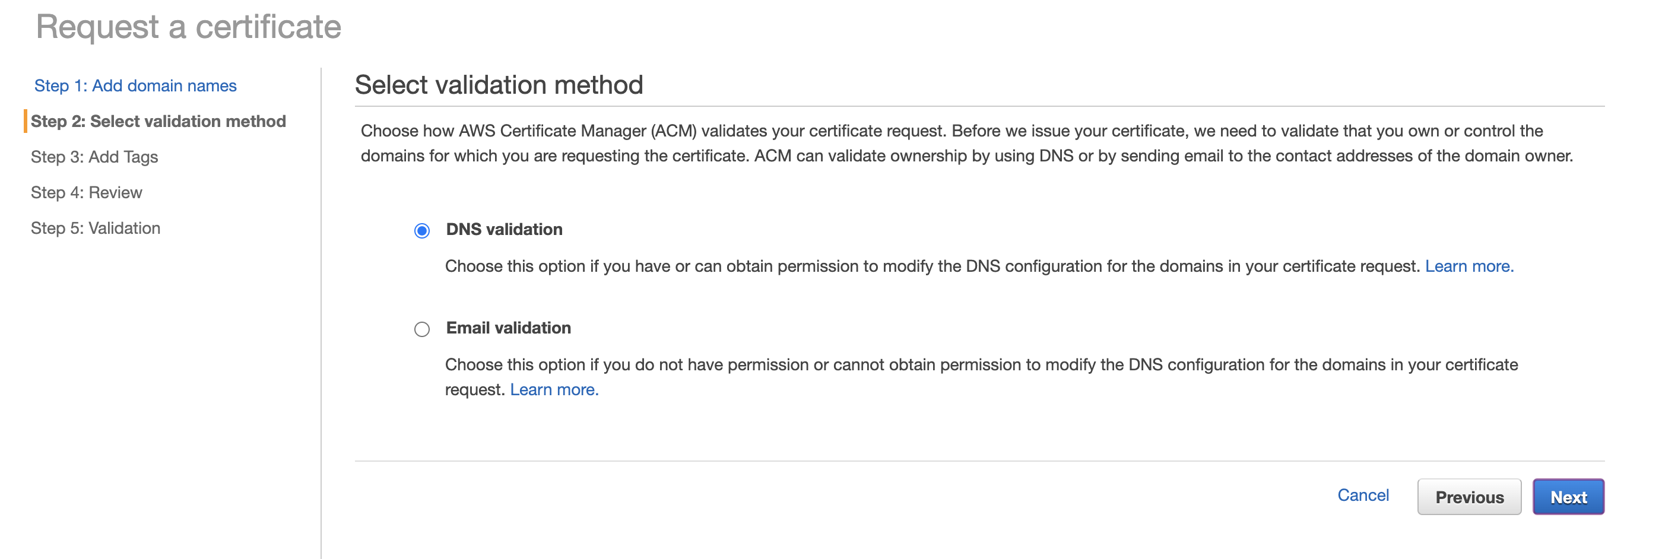Jump to Step 3: Add Tags

click(x=94, y=157)
